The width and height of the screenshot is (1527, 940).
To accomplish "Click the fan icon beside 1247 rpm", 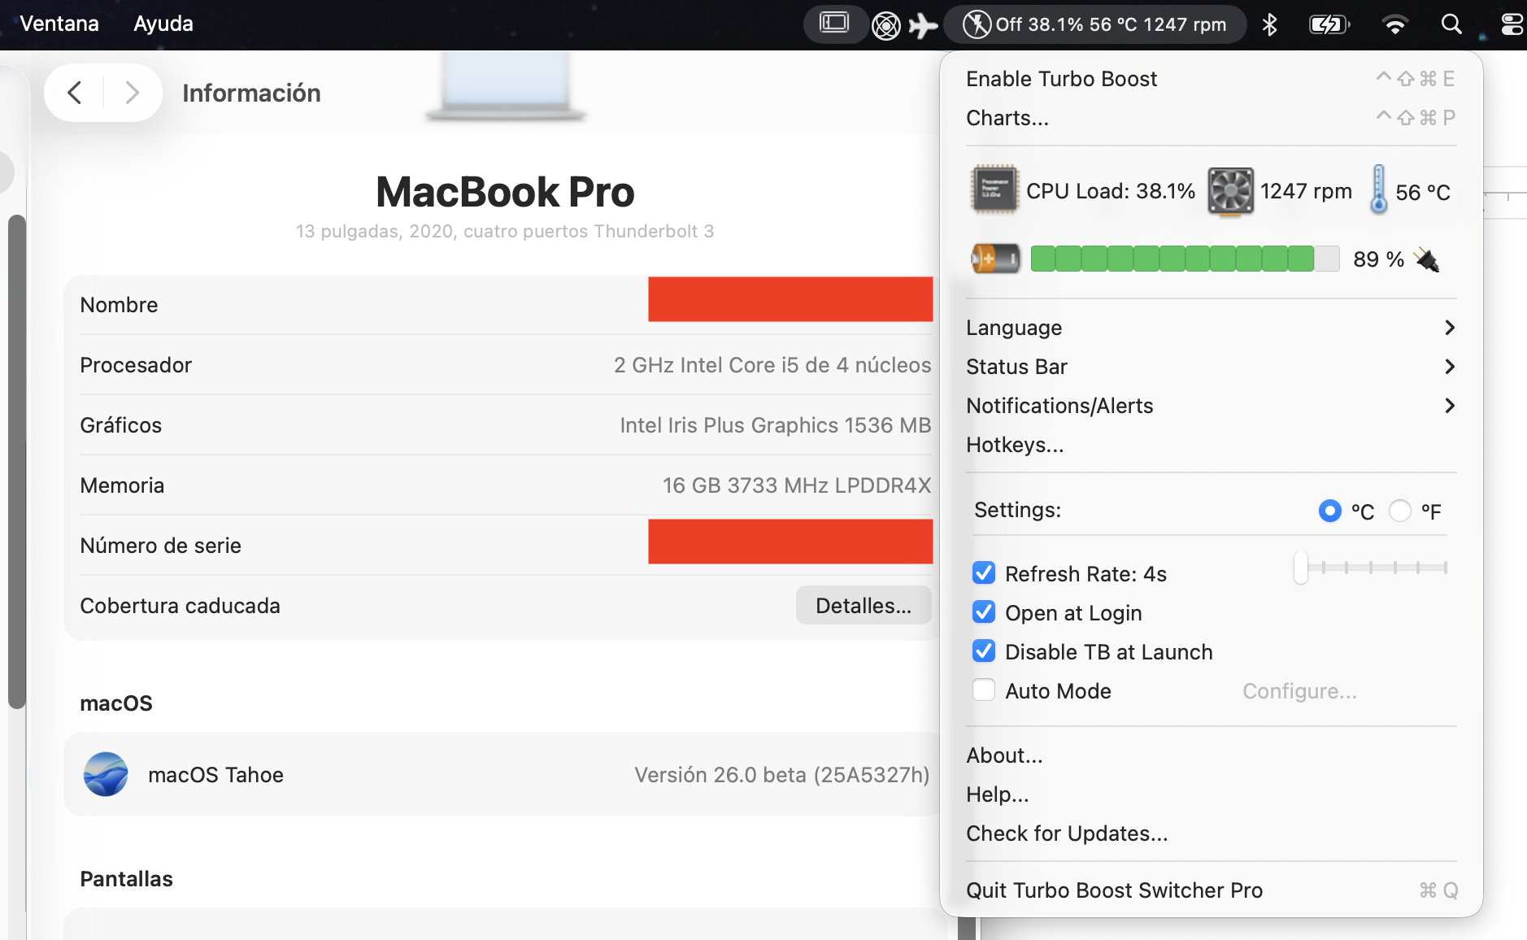I will [x=1230, y=191].
